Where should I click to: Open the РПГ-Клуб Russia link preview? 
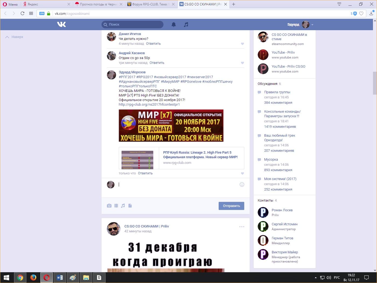coord(181,158)
